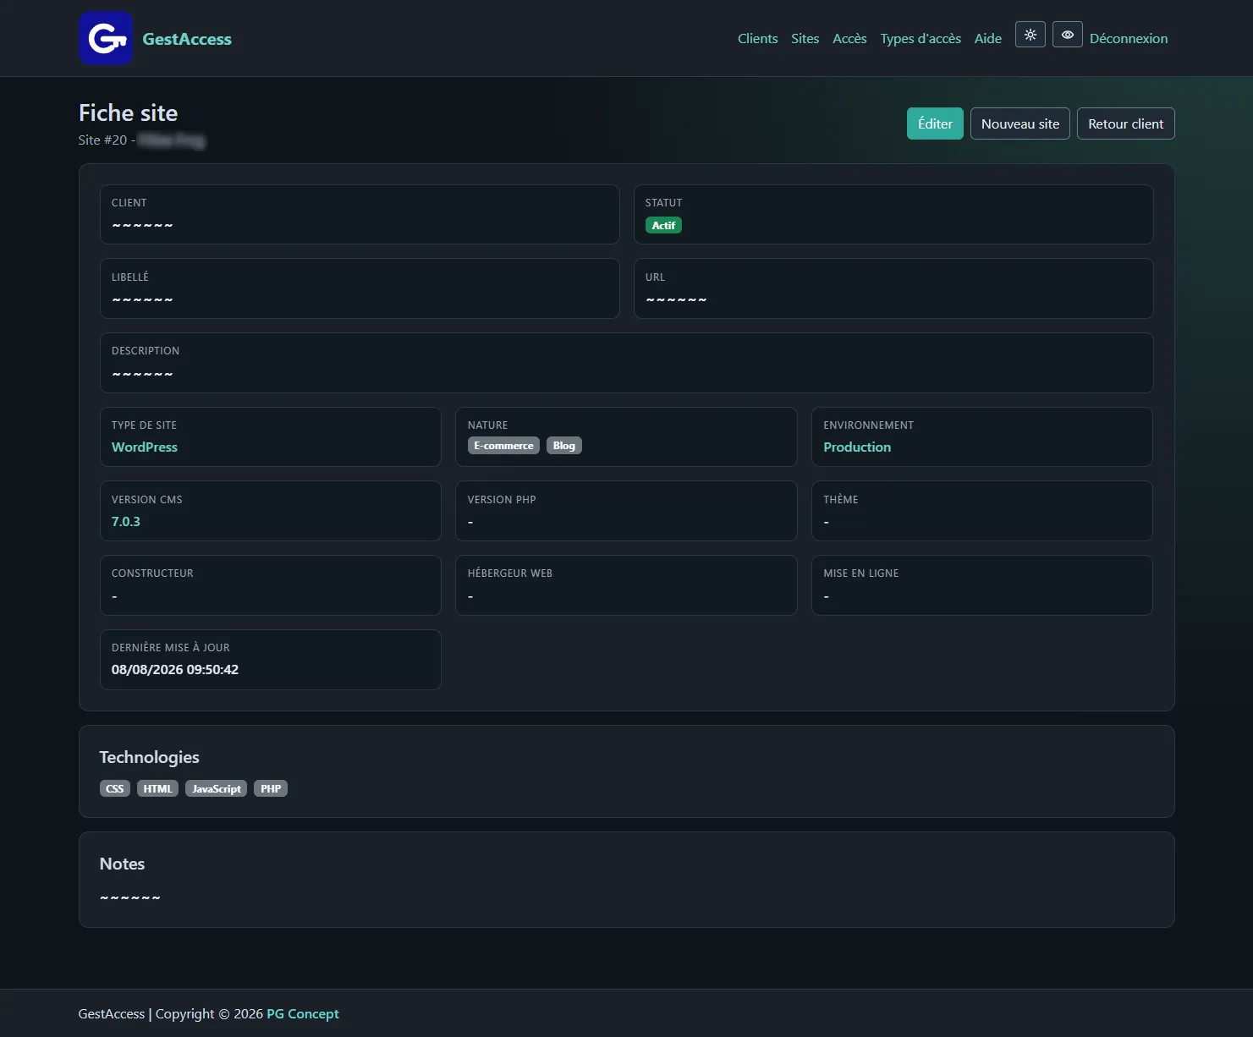Click the CSS technology tag

tap(115, 788)
